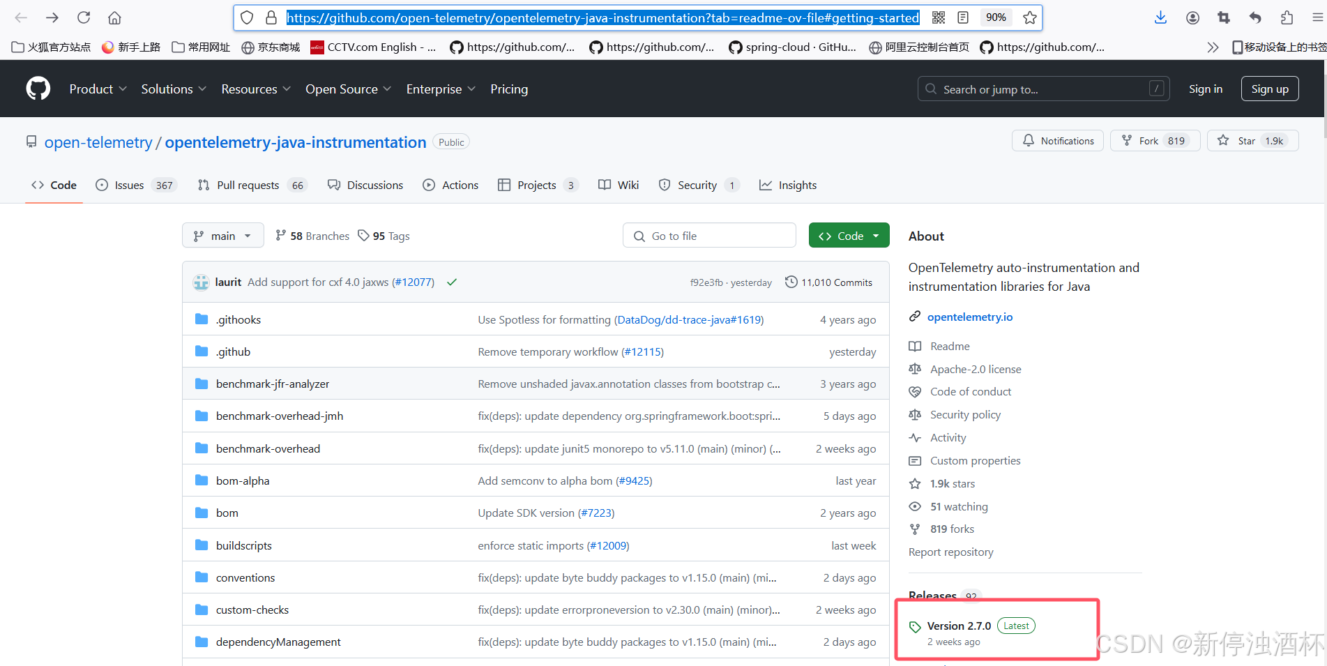
Task: Open the Notifications bell
Action: click(1028, 140)
